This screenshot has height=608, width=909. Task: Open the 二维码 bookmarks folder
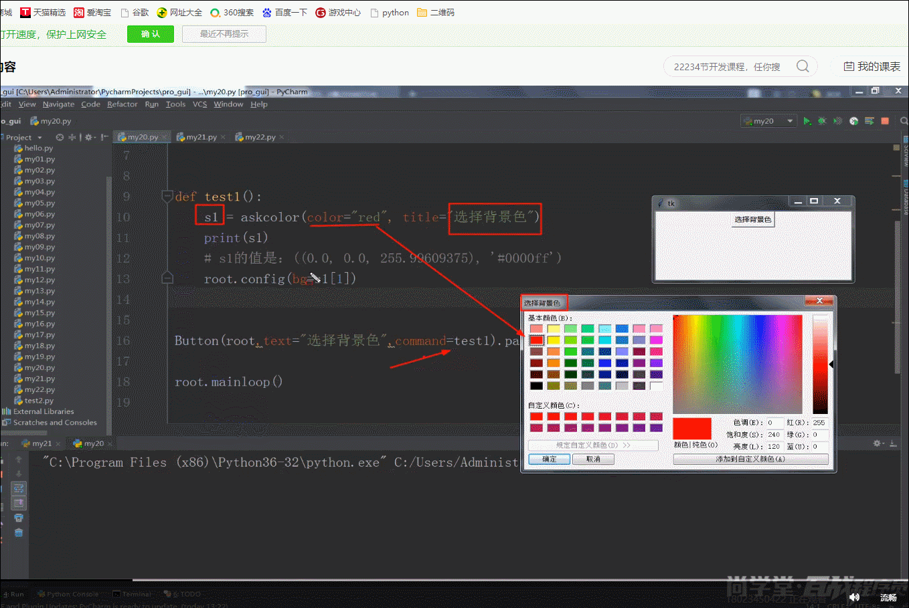tap(436, 12)
